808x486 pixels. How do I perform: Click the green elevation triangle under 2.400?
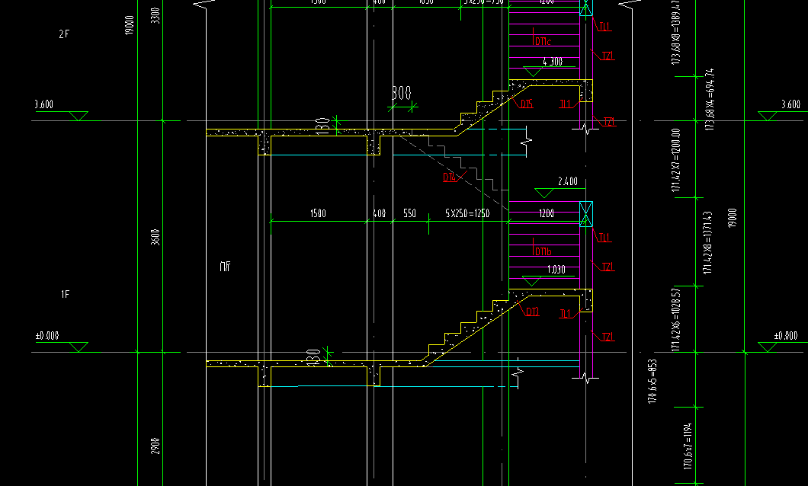coord(543,193)
